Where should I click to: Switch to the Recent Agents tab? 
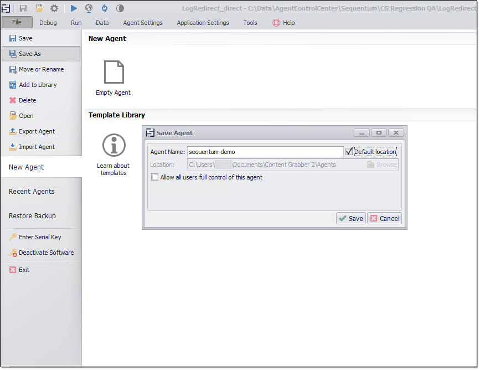click(32, 192)
